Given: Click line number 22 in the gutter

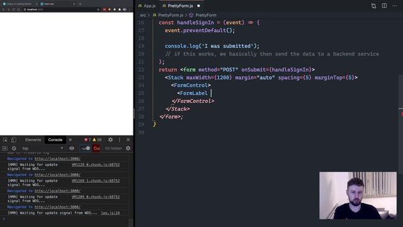Looking at the screenshot, I should (x=141, y=70).
